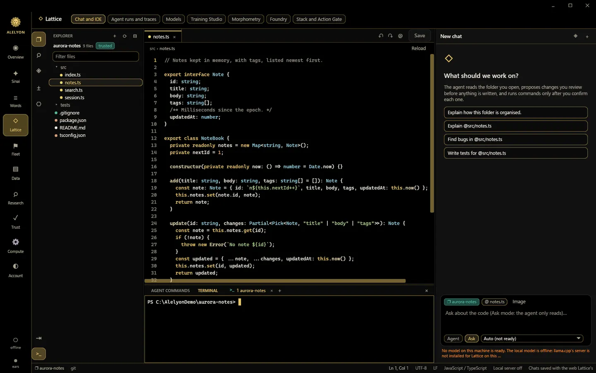This screenshot has width=596, height=373.
Task: Click 'Write tests for @src/notes.ts' suggestion
Action: point(516,153)
